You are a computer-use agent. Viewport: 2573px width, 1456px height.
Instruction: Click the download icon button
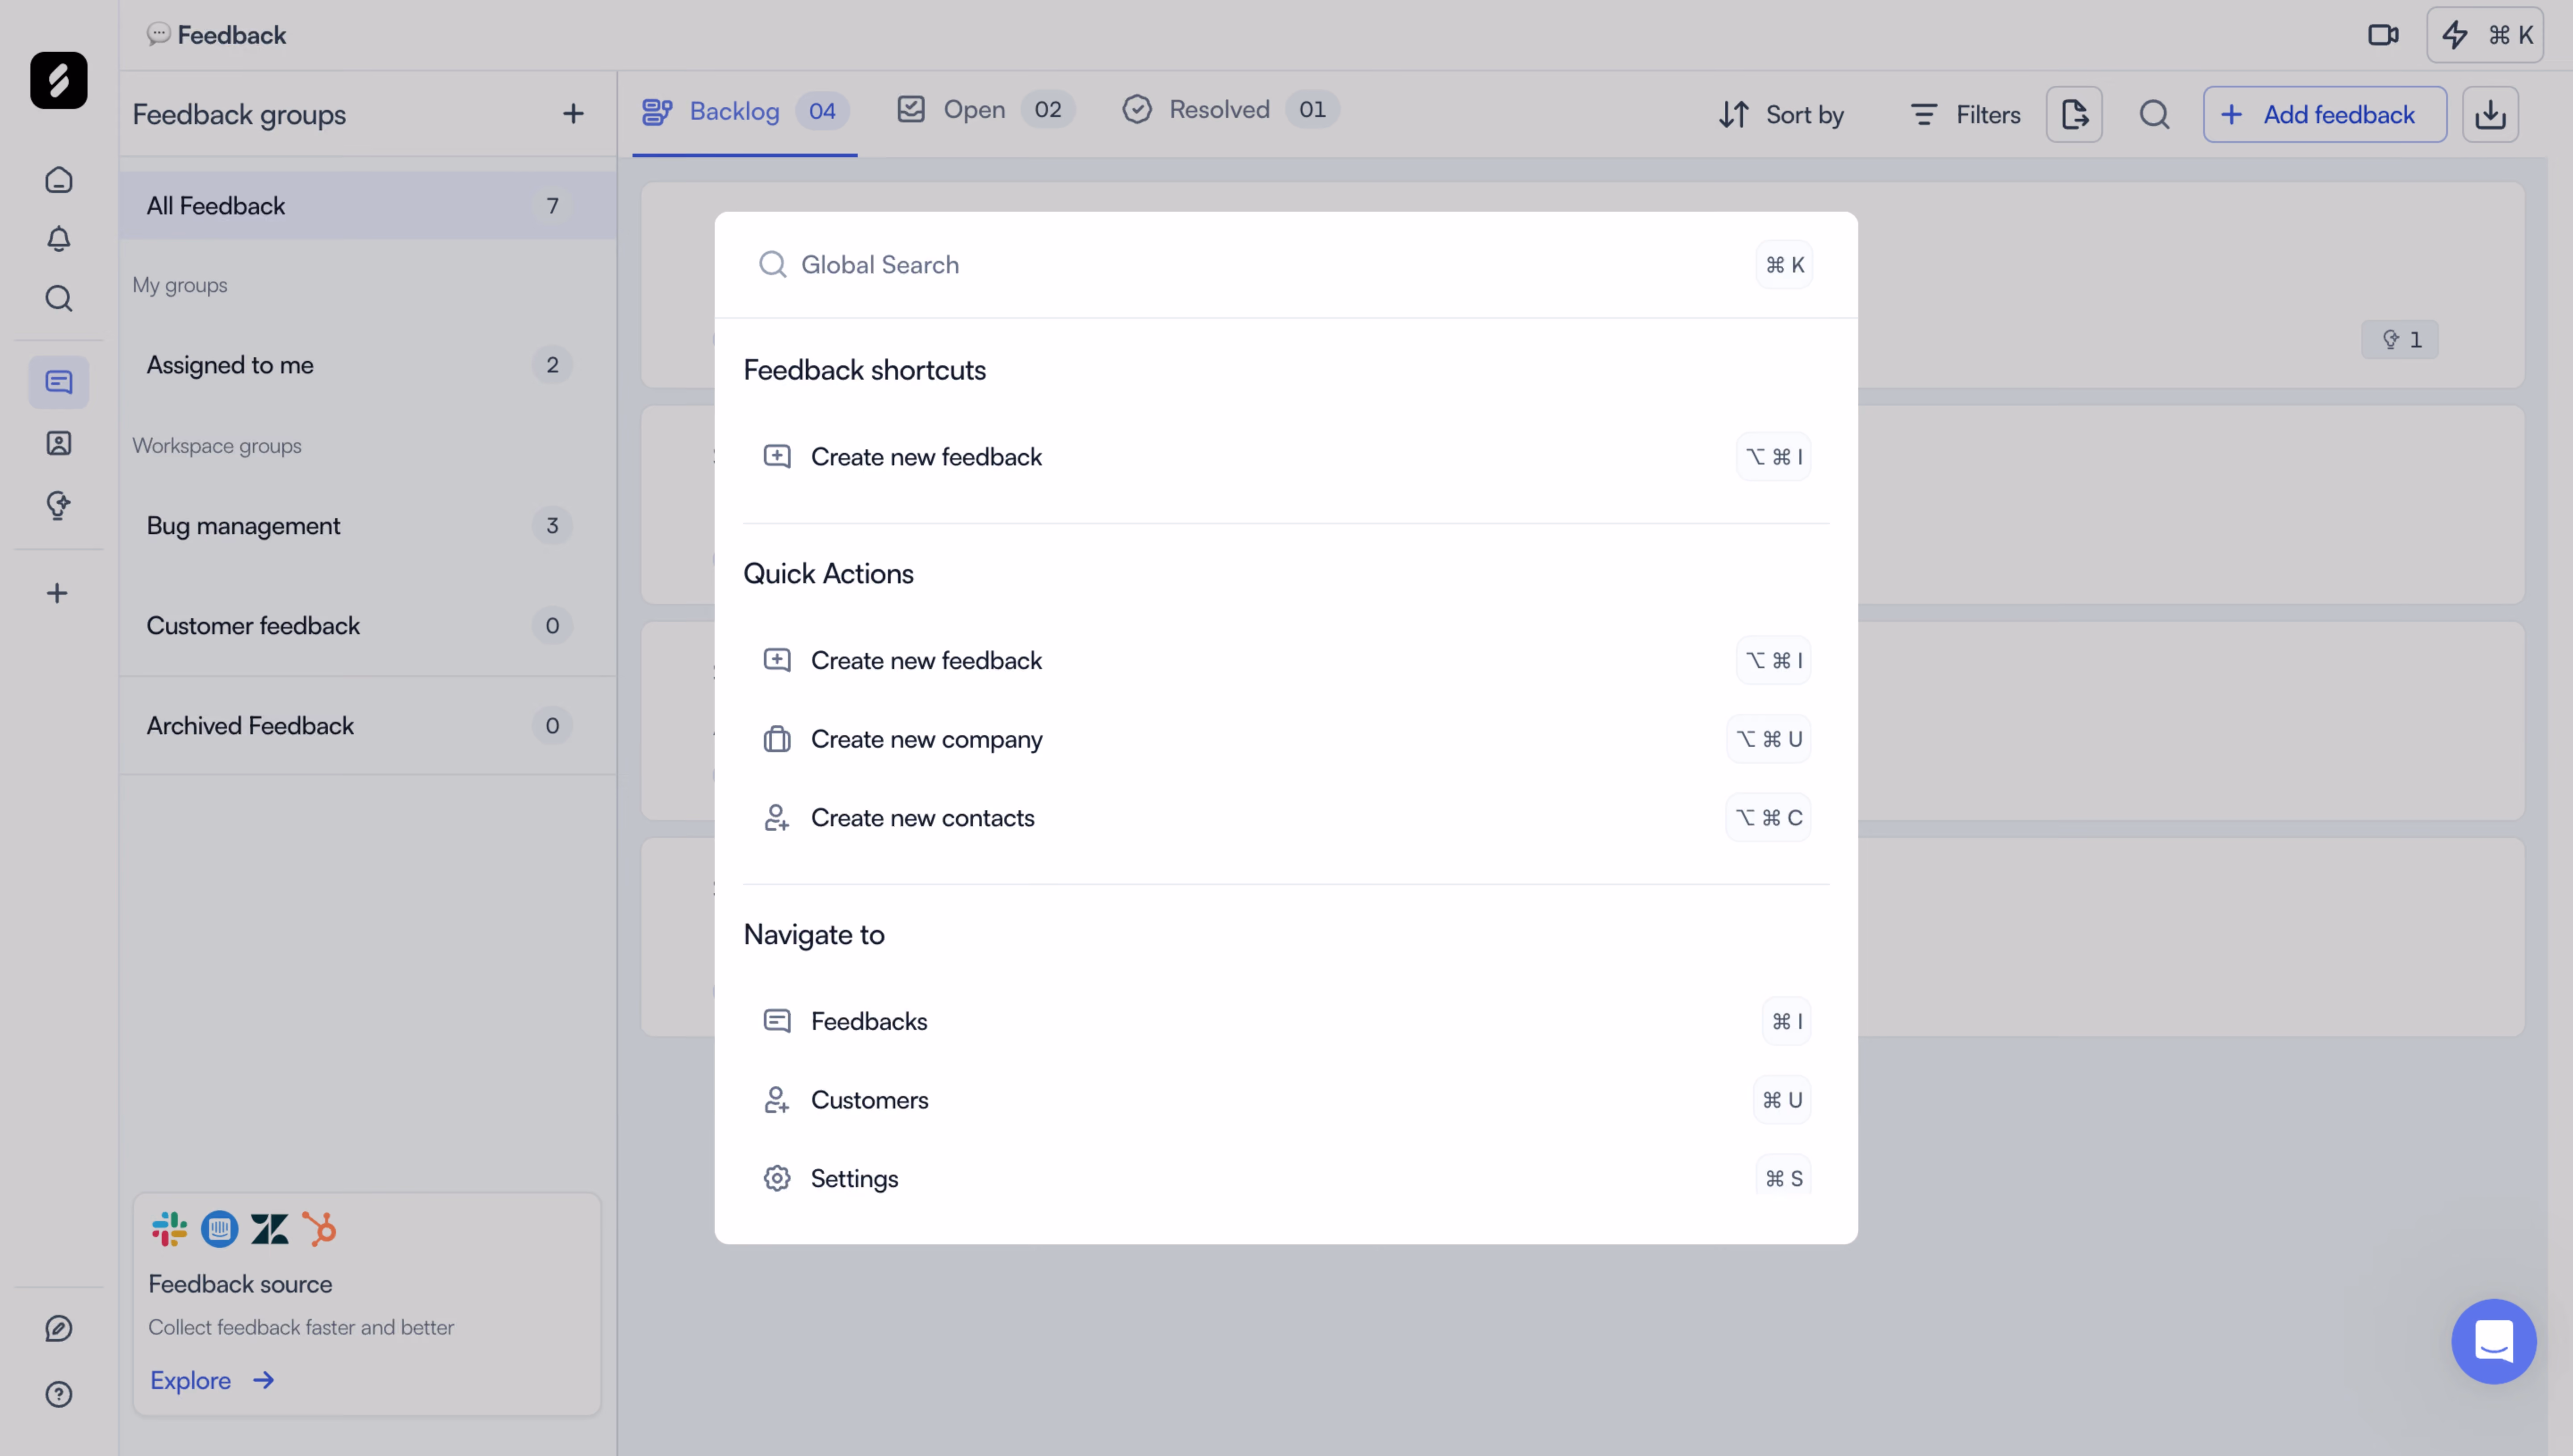click(2490, 114)
